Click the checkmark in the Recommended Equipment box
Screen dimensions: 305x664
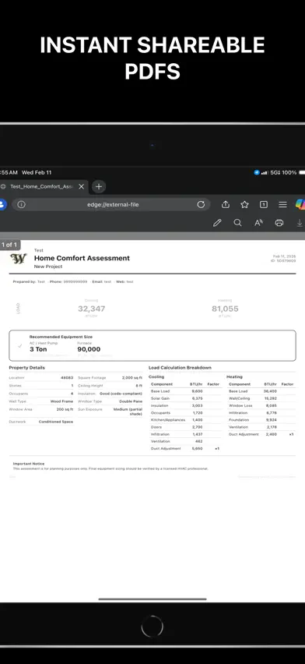click(x=19, y=346)
